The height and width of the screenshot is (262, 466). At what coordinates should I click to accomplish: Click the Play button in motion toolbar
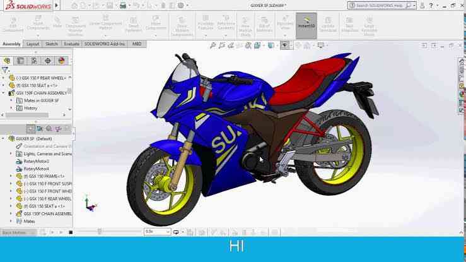61,232
